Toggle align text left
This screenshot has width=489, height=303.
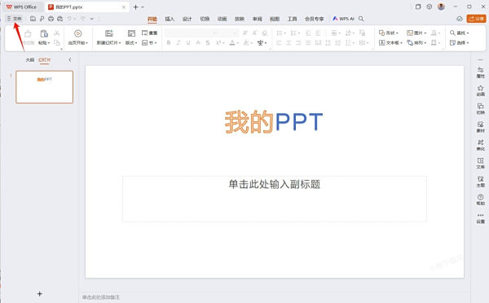279,42
